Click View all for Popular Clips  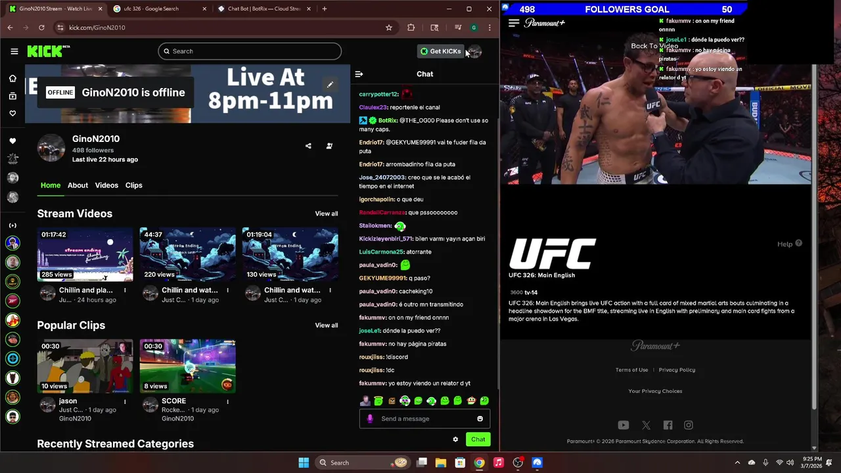tap(327, 325)
